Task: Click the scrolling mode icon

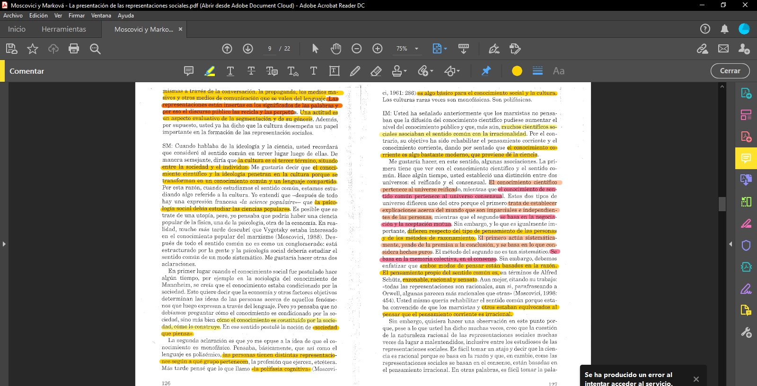Action: pyautogui.click(x=464, y=48)
